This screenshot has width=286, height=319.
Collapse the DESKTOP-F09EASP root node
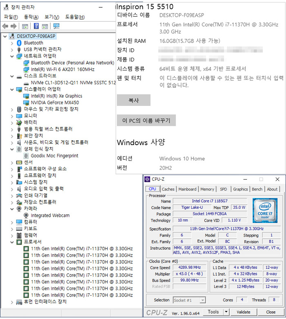(x=4, y=36)
